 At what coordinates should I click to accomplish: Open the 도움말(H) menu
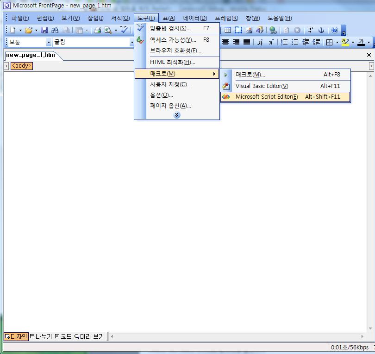(x=280, y=18)
